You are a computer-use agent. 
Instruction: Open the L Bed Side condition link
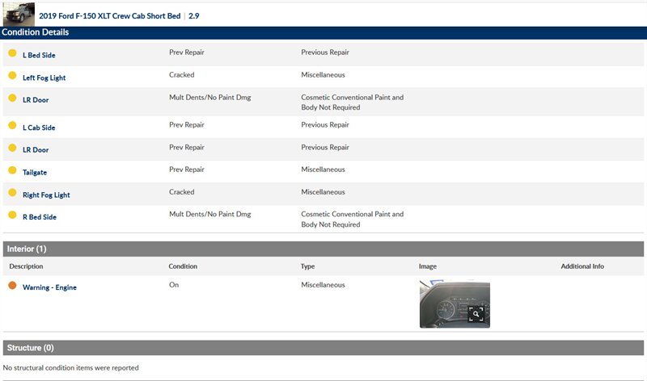tap(39, 55)
